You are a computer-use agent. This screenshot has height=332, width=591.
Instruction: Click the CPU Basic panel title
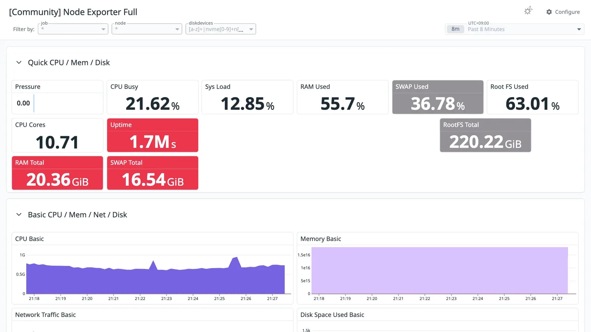tap(30, 239)
